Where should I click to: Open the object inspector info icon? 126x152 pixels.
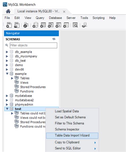(26, 25)
